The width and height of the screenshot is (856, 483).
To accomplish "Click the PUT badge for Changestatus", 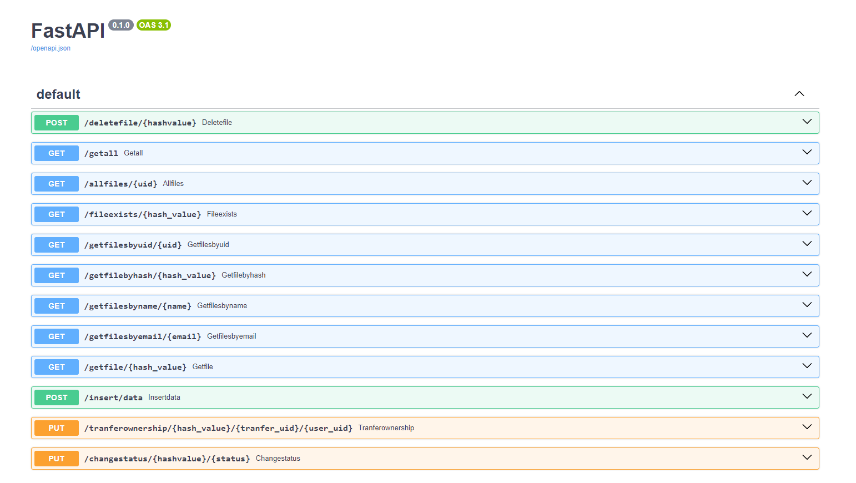I will (57, 459).
